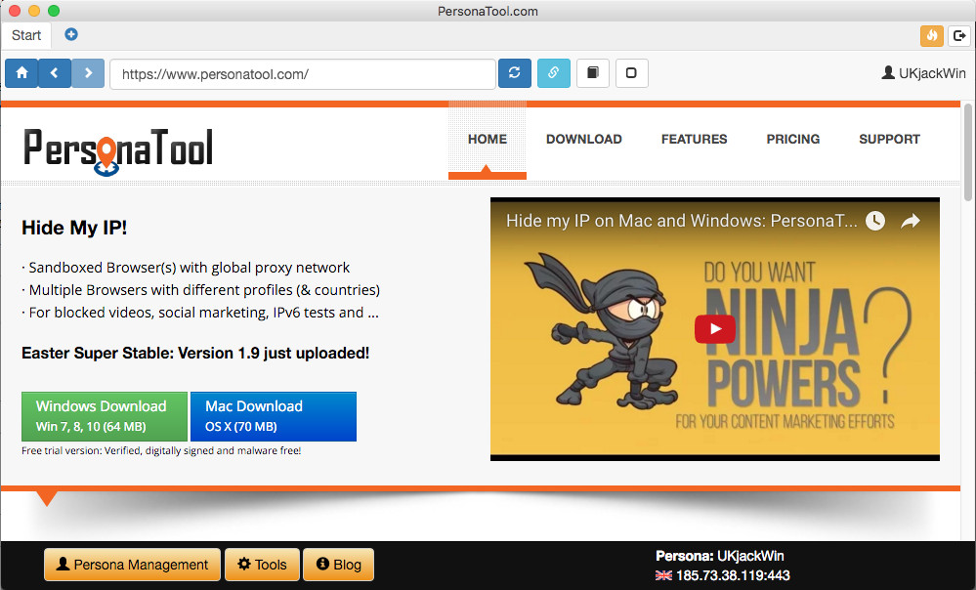This screenshot has height=590, width=976.
Task: Click the Hide My IP! heading
Action: click(74, 228)
